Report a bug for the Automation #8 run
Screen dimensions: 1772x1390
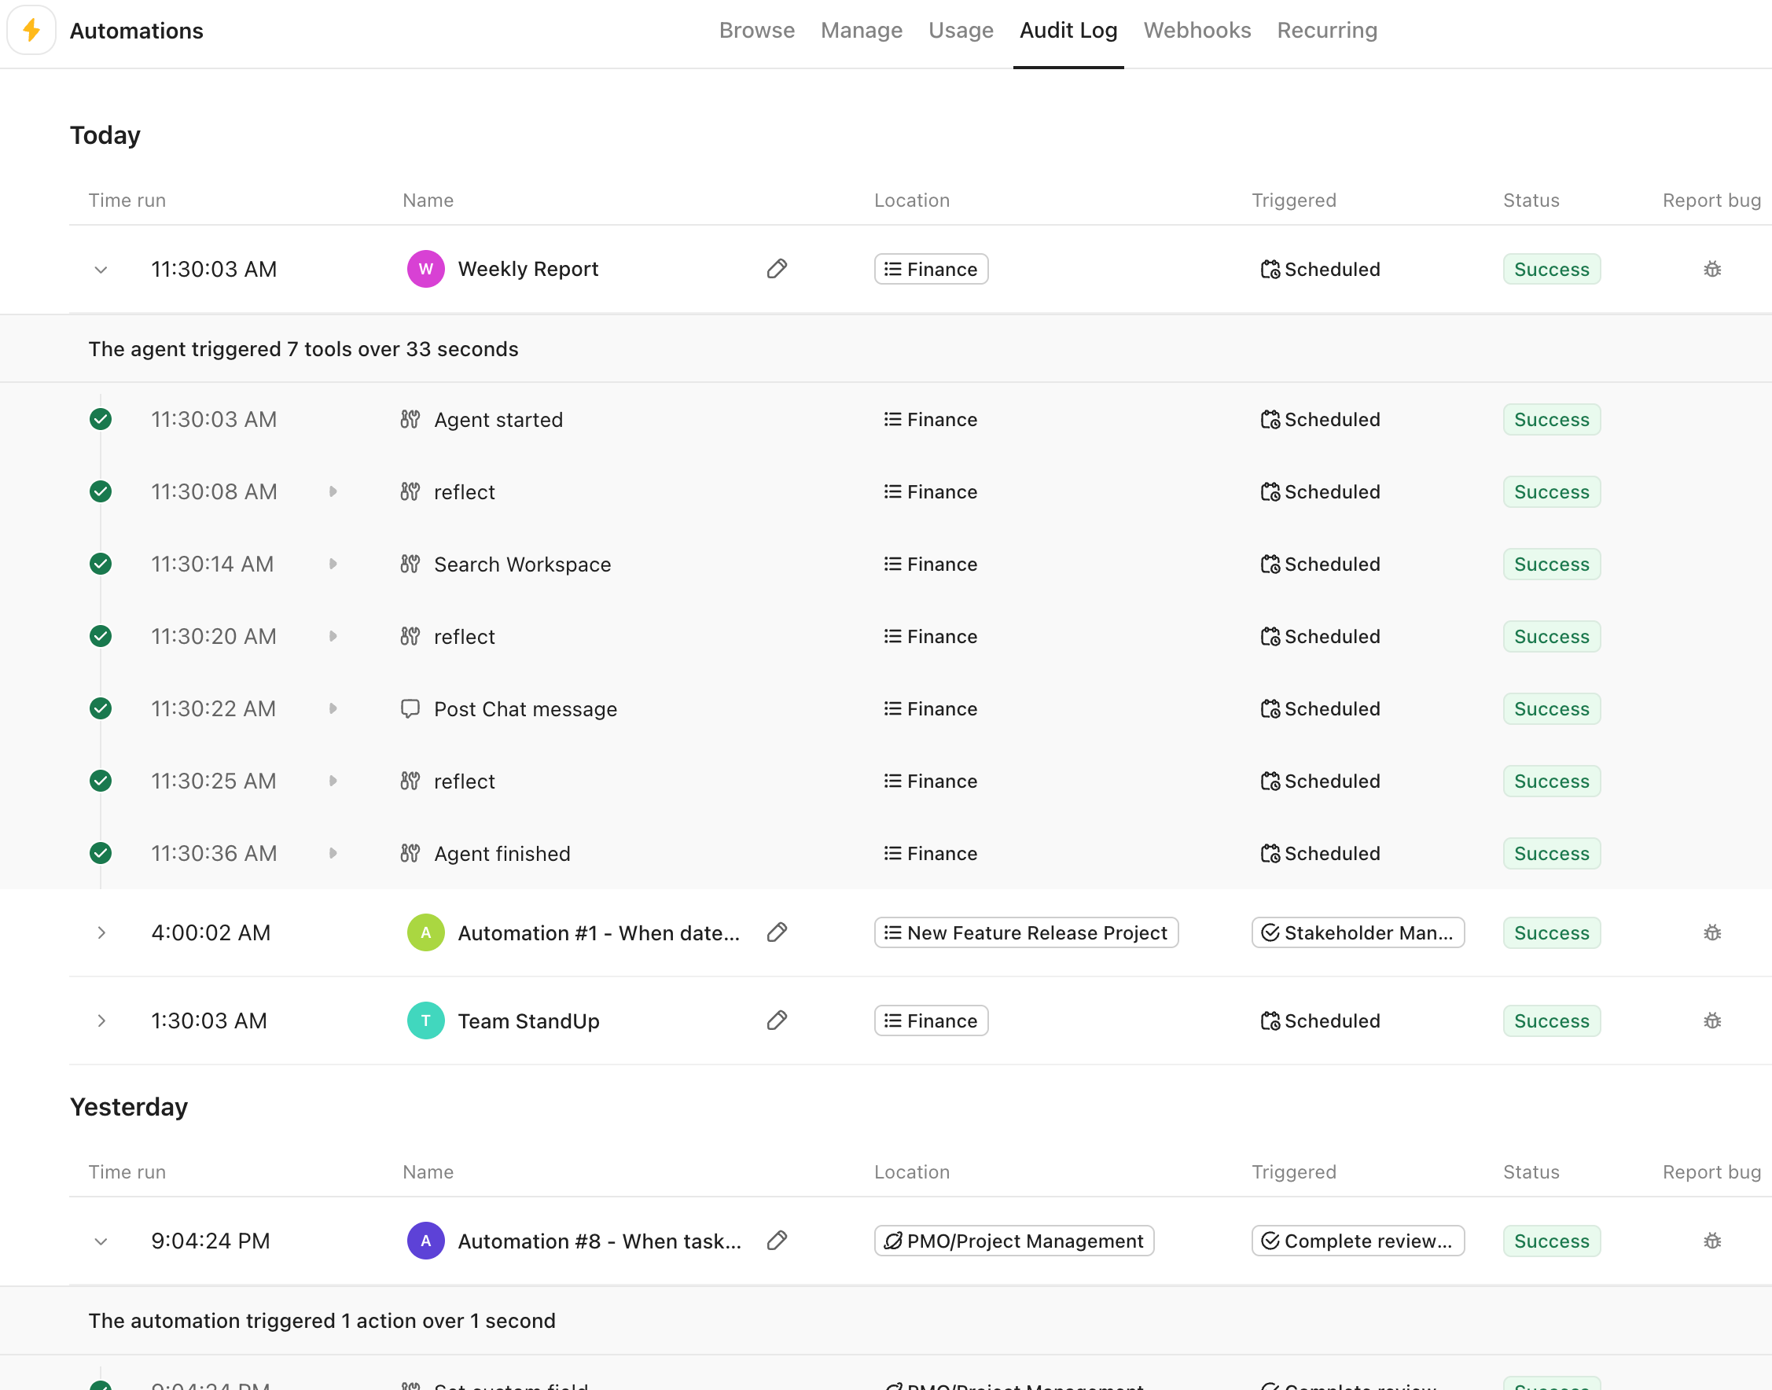(x=1711, y=1241)
